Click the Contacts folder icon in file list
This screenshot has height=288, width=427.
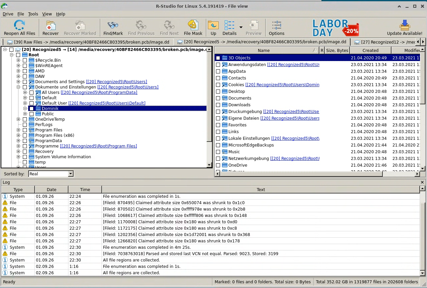pos(225,78)
